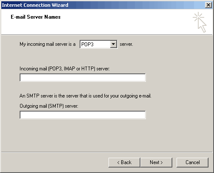Cancel the wizard setup
Viewport: 214px width, 173px height.
point(193,162)
